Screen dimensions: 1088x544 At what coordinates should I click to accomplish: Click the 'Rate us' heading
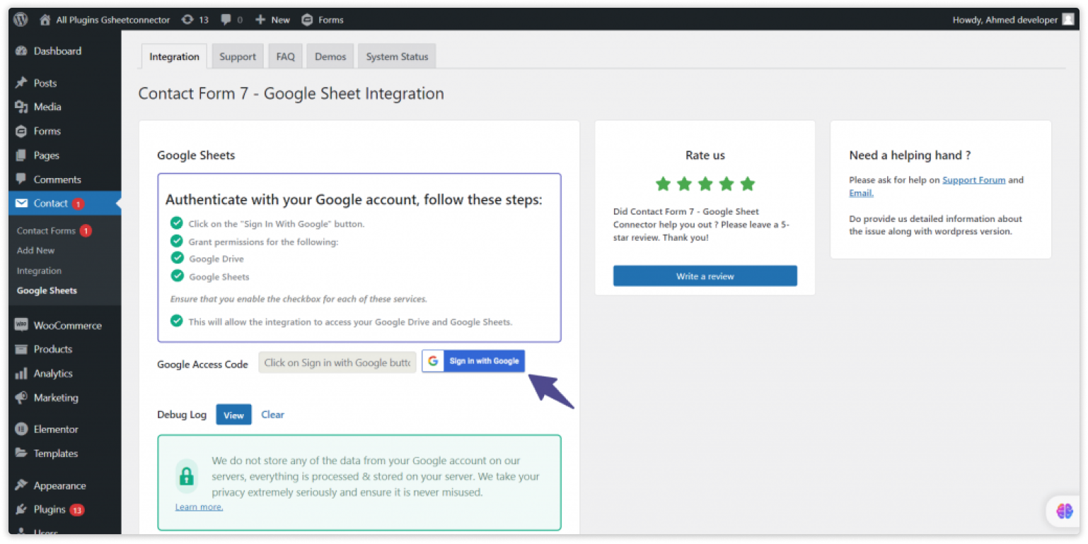click(x=705, y=155)
